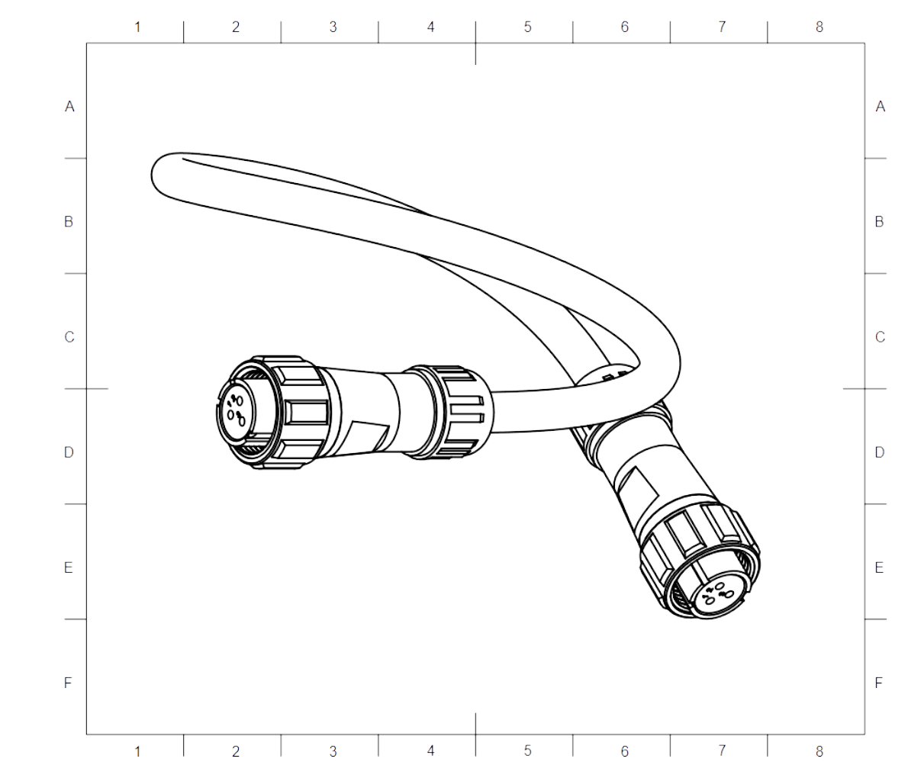Select column label 1 on the top ruler
The width and height of the screenshot is (908, 778).
[x=138, y=27]
